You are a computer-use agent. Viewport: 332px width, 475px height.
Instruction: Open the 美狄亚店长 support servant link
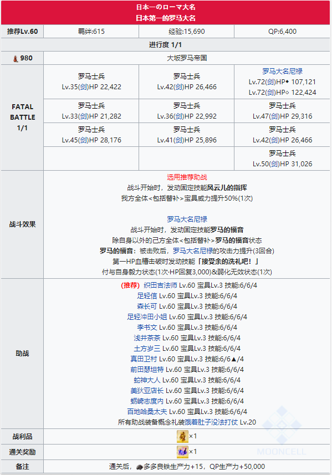point(147,391)
